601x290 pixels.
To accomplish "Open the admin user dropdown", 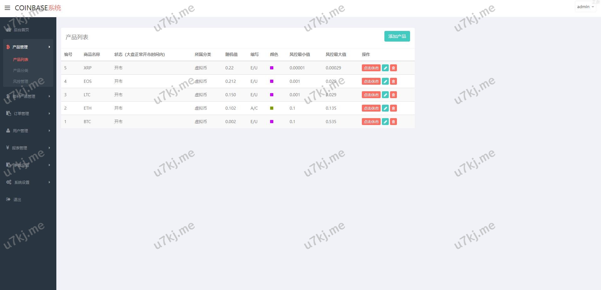I will click(x=585, y=7).
